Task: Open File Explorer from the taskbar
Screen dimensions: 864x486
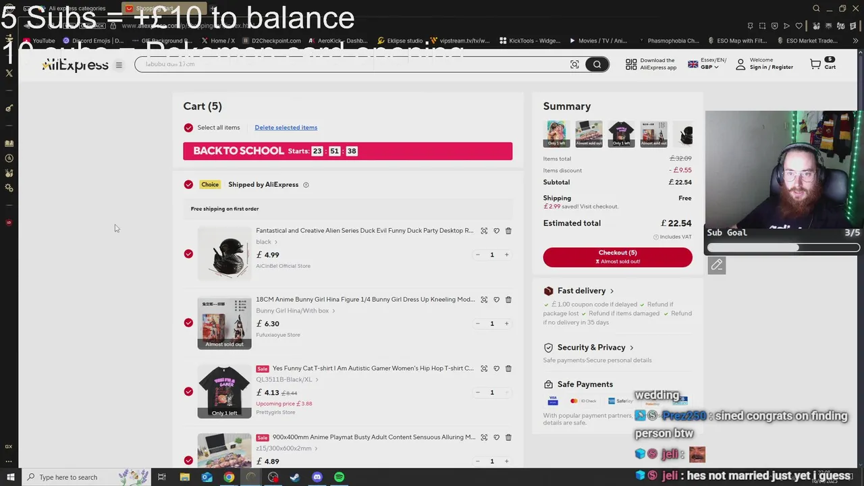Action: pos(184,477)
